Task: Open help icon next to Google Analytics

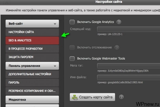Action: pos(119,22)
